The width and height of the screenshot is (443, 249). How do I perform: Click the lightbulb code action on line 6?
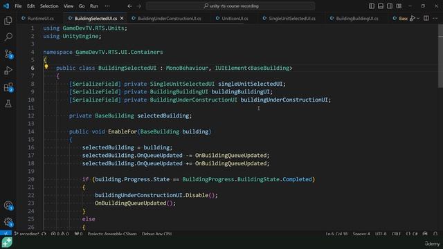click(46, 67)
